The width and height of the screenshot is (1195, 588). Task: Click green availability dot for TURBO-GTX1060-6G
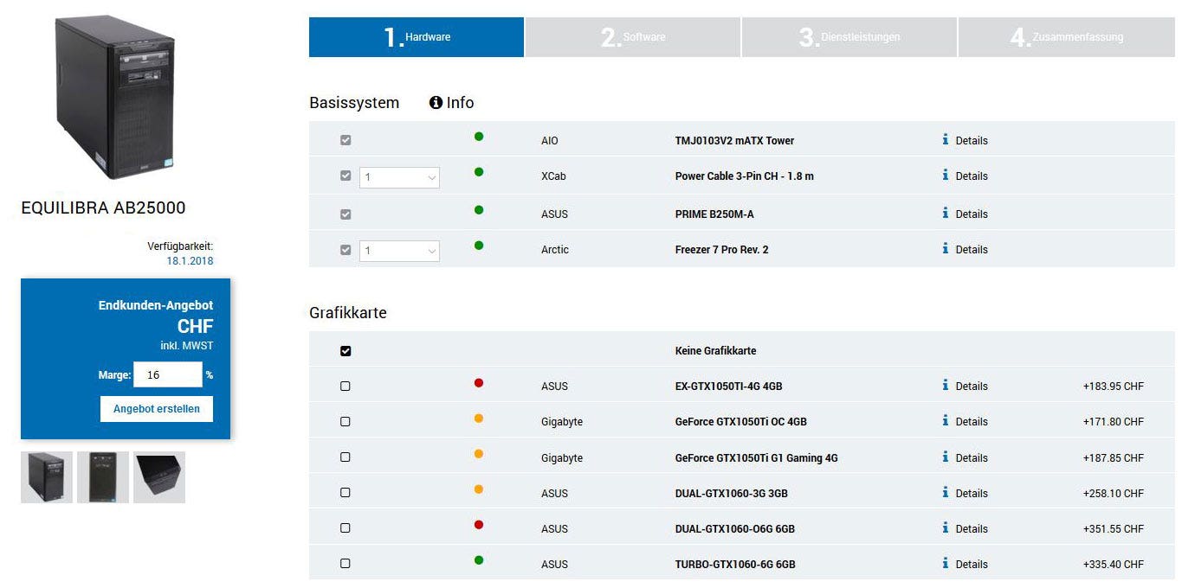coord(479,560)
